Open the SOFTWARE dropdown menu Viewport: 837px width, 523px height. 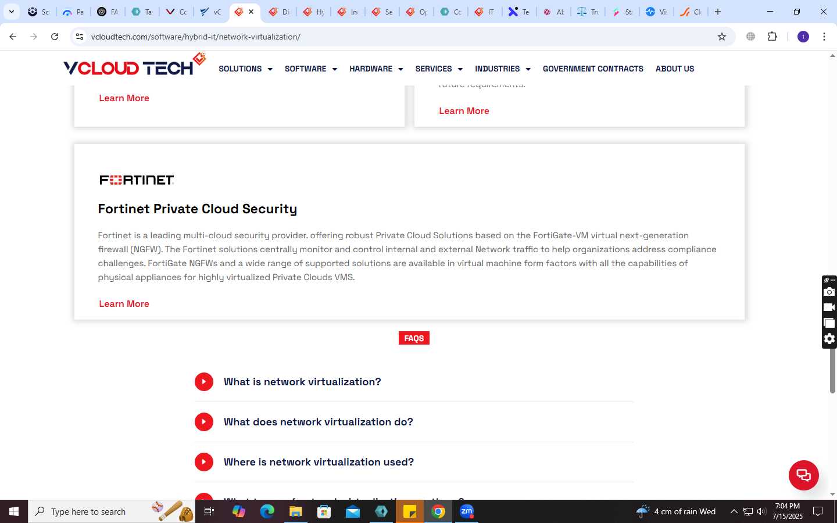[x=311, y=69]
